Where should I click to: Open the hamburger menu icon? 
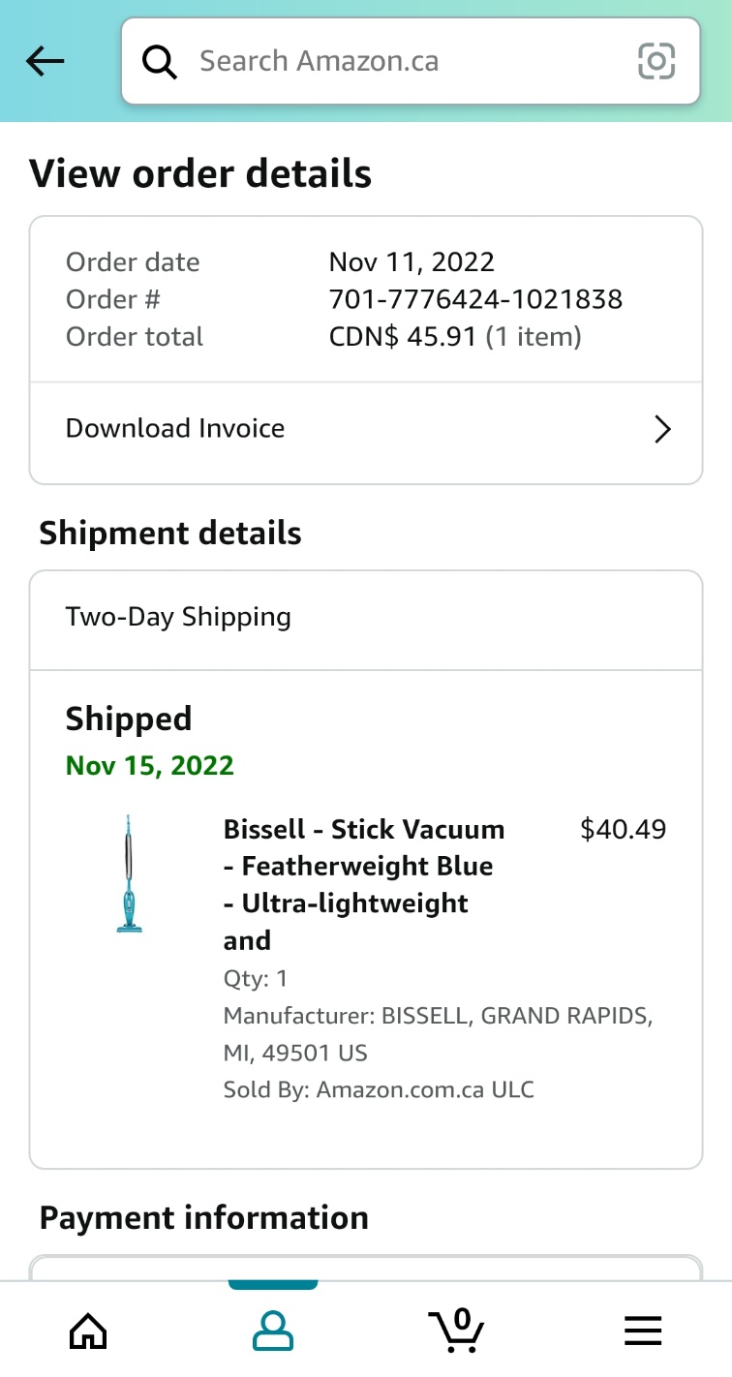pyautogui.click(x=643, y=1331)
